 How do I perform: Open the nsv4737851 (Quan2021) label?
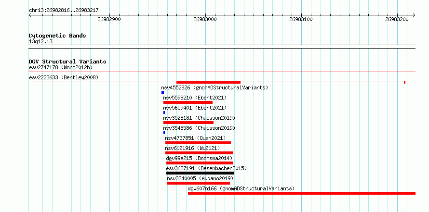click(x=195, y=138)
